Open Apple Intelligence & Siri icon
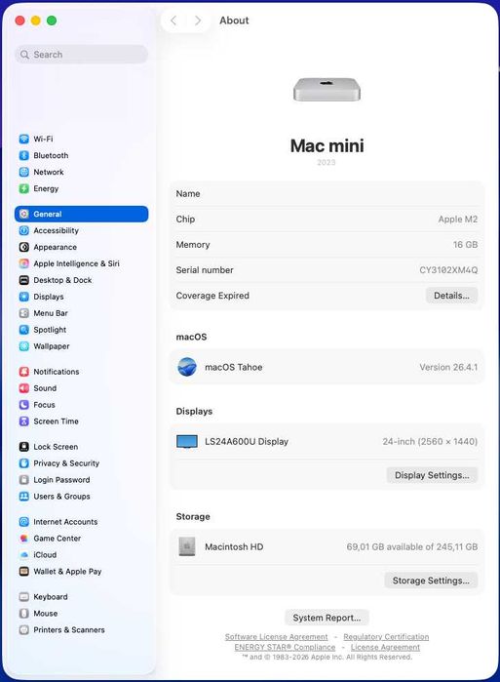 coord(24,263)
